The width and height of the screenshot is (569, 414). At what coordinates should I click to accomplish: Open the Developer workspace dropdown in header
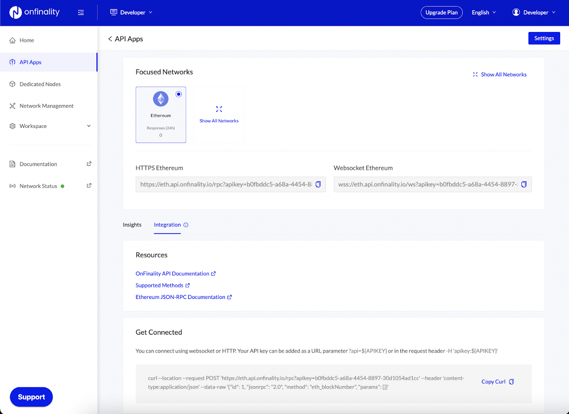point(131,12)
